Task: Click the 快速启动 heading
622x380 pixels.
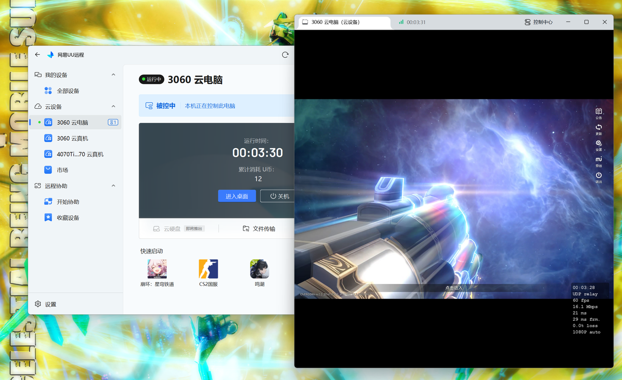Action: tap(152, 251)
